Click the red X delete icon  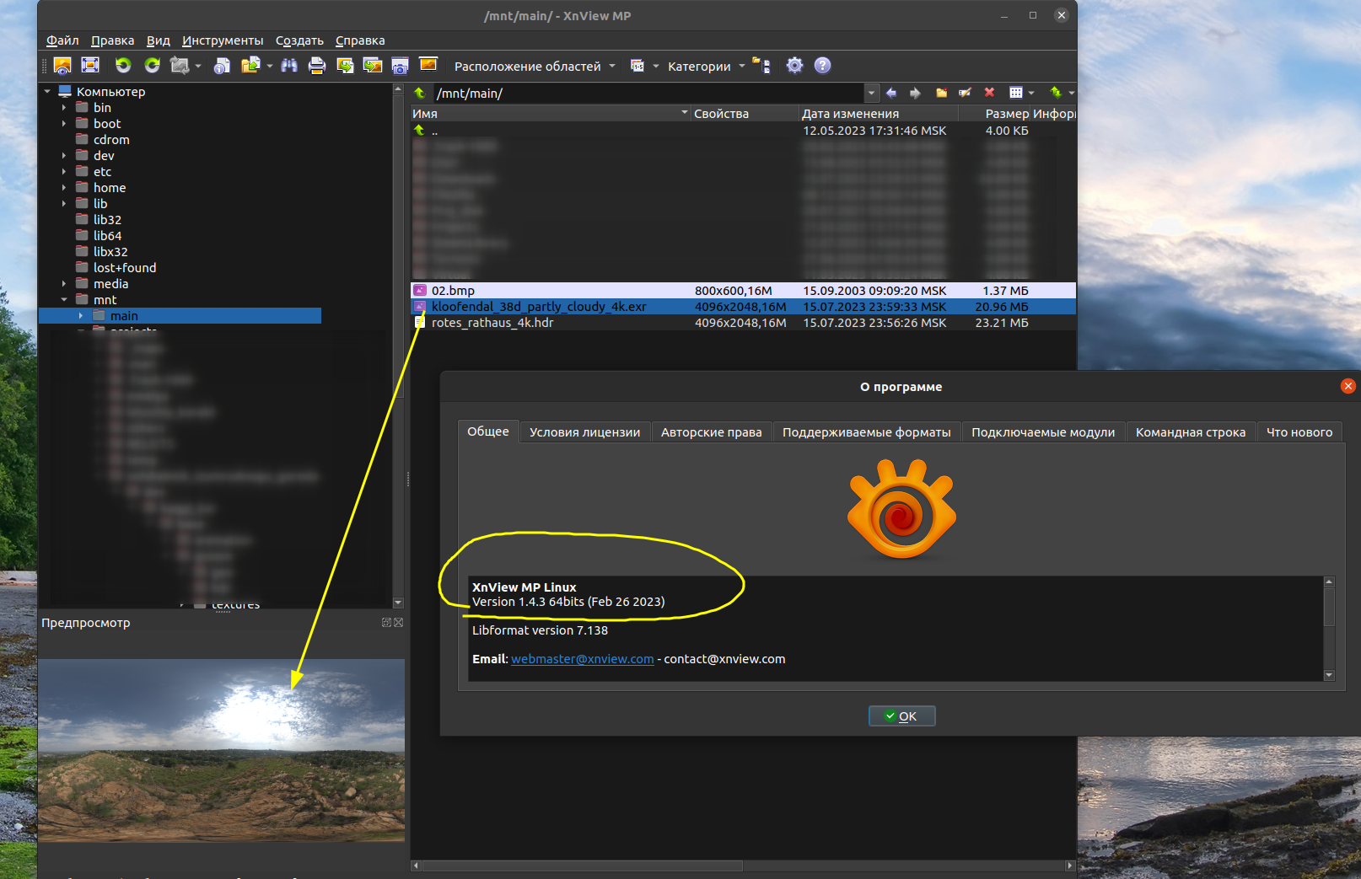(x=989, y=93)
